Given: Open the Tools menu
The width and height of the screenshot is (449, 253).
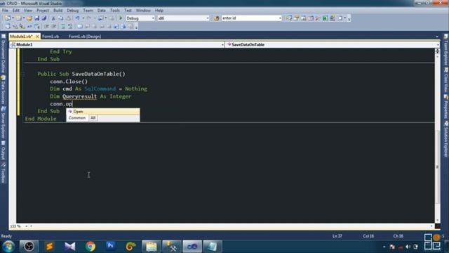Looking at the screenshot, I should (x=115, y=11).
